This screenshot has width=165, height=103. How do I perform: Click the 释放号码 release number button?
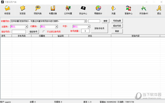pos(117,26)
